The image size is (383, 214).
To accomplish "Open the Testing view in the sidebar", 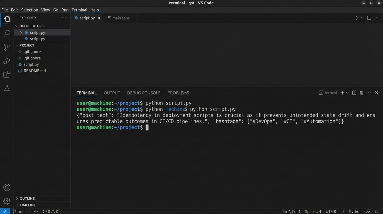I will click(x=7, y=88).
